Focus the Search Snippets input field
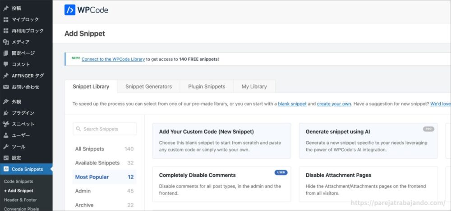The height and width of the screenshot is (211, 451). (105, 129)
